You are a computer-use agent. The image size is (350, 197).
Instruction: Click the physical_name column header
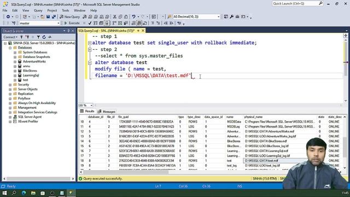click(253, 117)
